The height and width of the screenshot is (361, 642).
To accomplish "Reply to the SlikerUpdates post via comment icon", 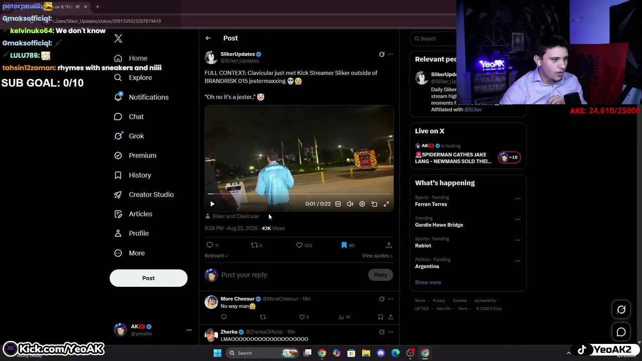I will tap(210, 245).
